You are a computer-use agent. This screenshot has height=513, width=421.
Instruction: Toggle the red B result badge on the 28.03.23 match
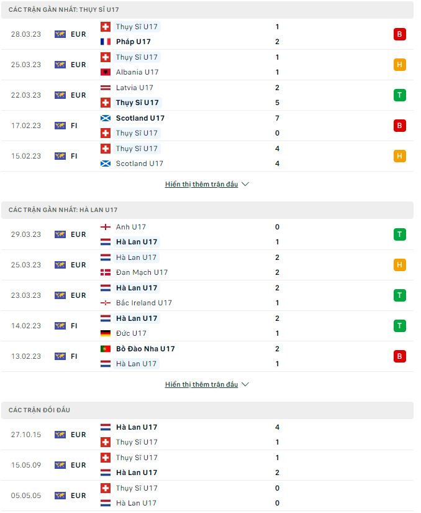click(399, 34)
